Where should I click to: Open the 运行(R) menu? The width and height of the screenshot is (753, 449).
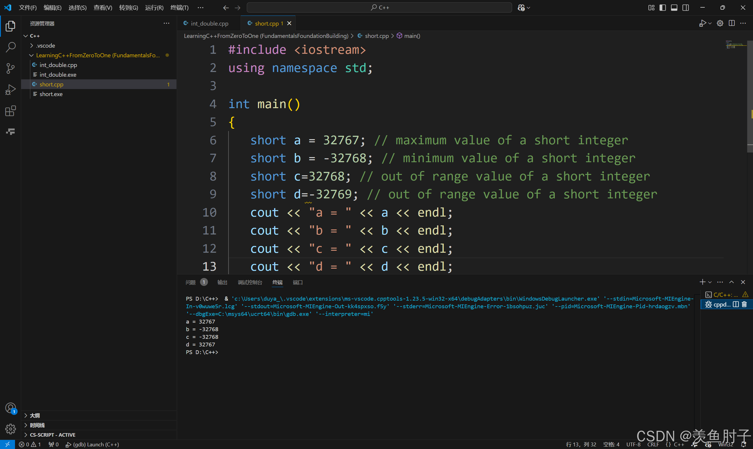pyautogui.click(x=154, y=8)
